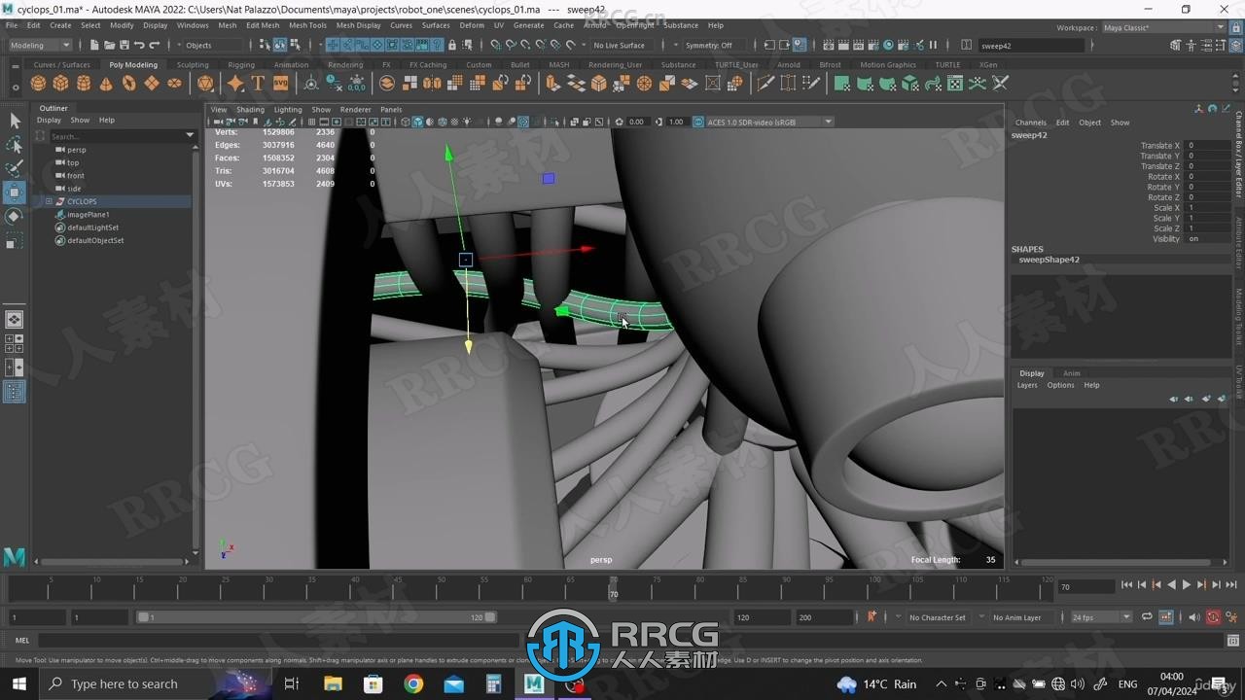The height and width of the screenshot is (700, 1245).
Task: Toggle auto keyframe button
Action: click(x=1213, y=617)
